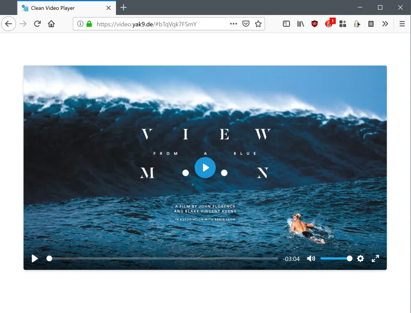Bookmark this page with the star

tap(258, 24)
